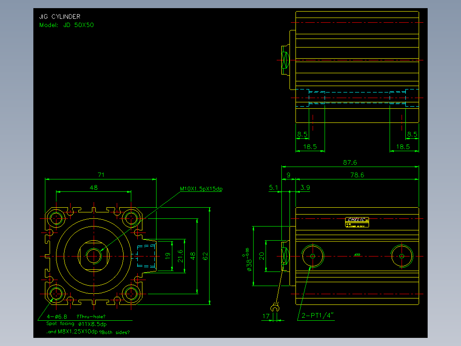Screen dimensions: 461x346
Task: Click the 4-ø6.8 Thru-hole note
Action: [x=76, y=317]
